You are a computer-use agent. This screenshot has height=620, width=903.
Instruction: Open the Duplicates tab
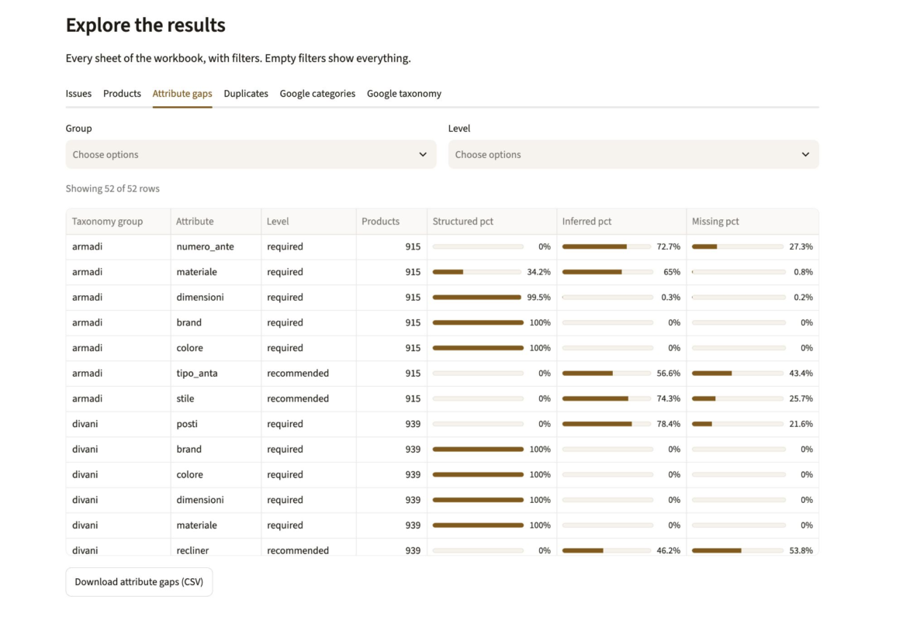pos(246,93)
